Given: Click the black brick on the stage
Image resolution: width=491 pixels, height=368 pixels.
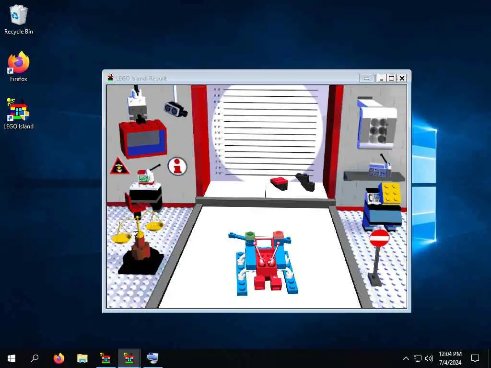Looking at the screenshot, I should (x=305, y=182).
